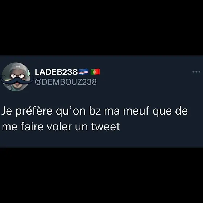Open the @DEMBOUZ238 handle link

(x=66, y=82)
